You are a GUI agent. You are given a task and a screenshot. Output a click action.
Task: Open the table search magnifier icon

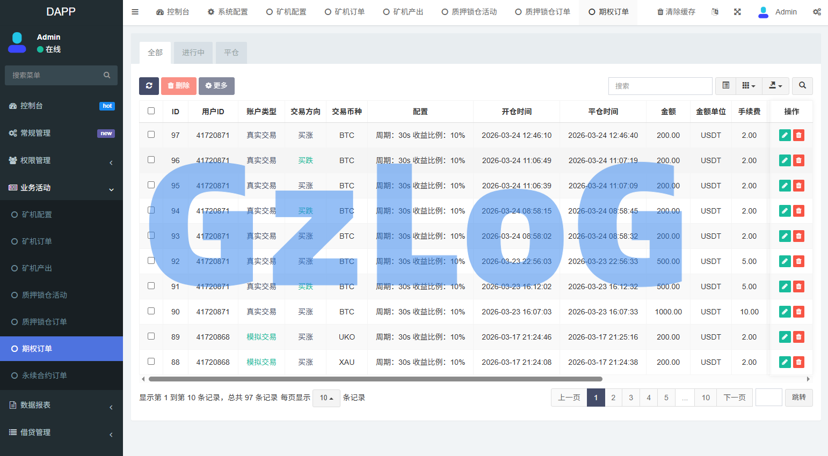coord(802,86)
